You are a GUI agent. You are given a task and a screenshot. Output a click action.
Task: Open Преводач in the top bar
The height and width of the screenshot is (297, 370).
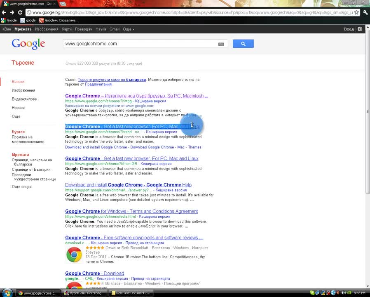84,29
